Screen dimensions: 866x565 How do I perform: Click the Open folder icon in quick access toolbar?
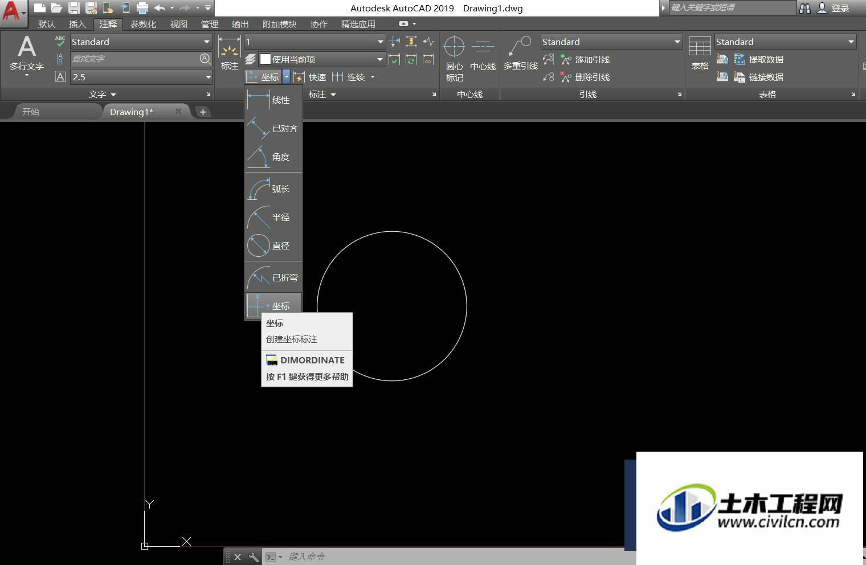coord(56,8)
